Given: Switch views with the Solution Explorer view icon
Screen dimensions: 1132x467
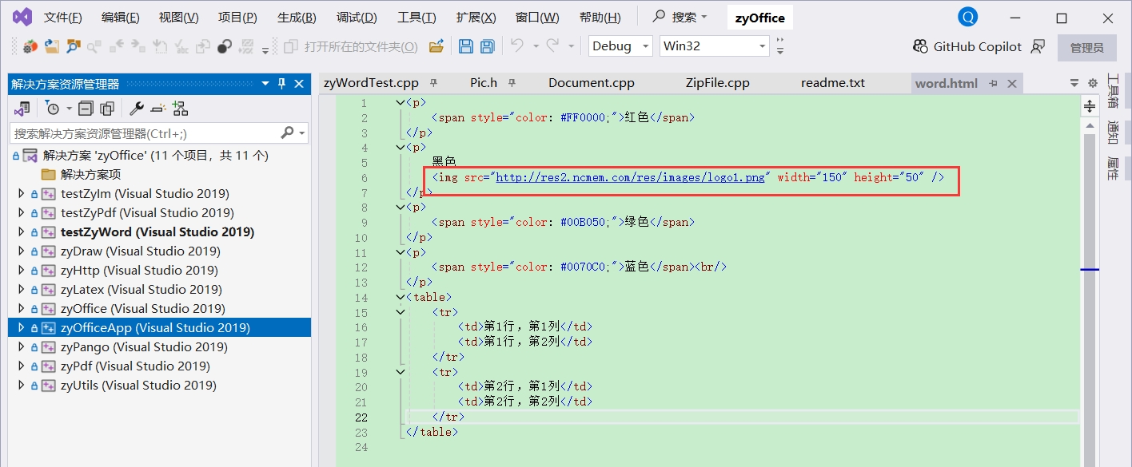Looking at the screenshot, I should pos(22,109).
